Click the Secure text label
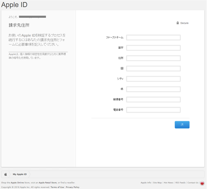The height and width of the screenshot is (189, 207). click(x=184, y=23)
